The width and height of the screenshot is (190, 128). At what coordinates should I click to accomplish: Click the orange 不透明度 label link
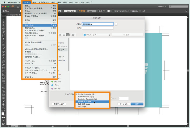click(x=83, y=11)
